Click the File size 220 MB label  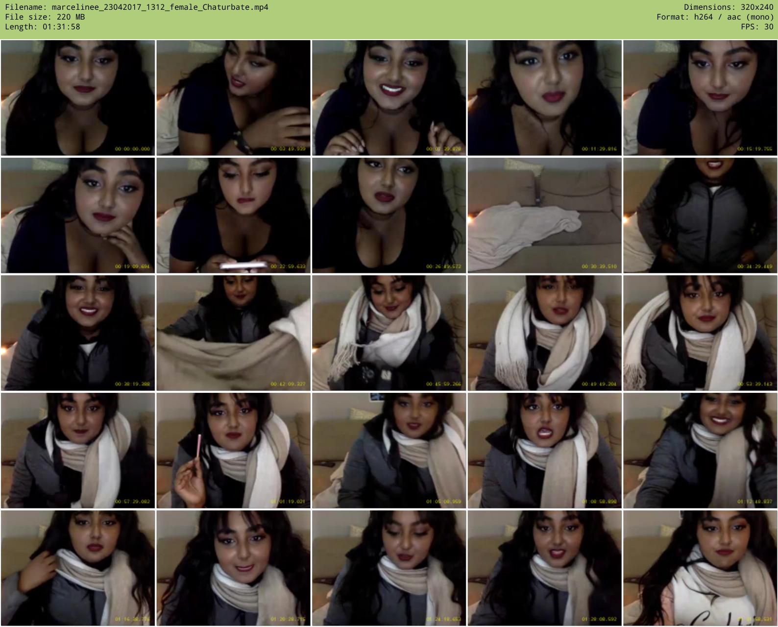(45, 17)
